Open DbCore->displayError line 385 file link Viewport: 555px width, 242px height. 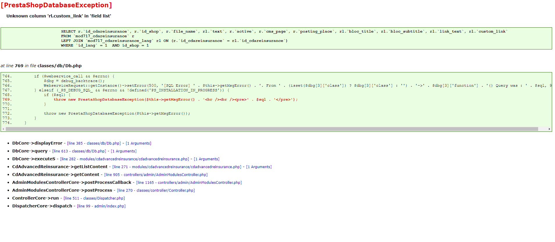coord(94,143)
